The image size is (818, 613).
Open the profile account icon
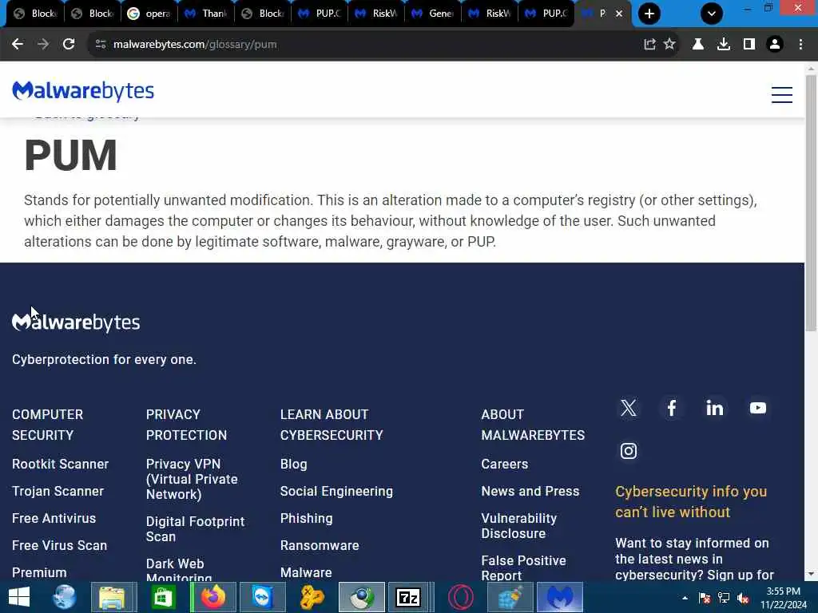775,45
